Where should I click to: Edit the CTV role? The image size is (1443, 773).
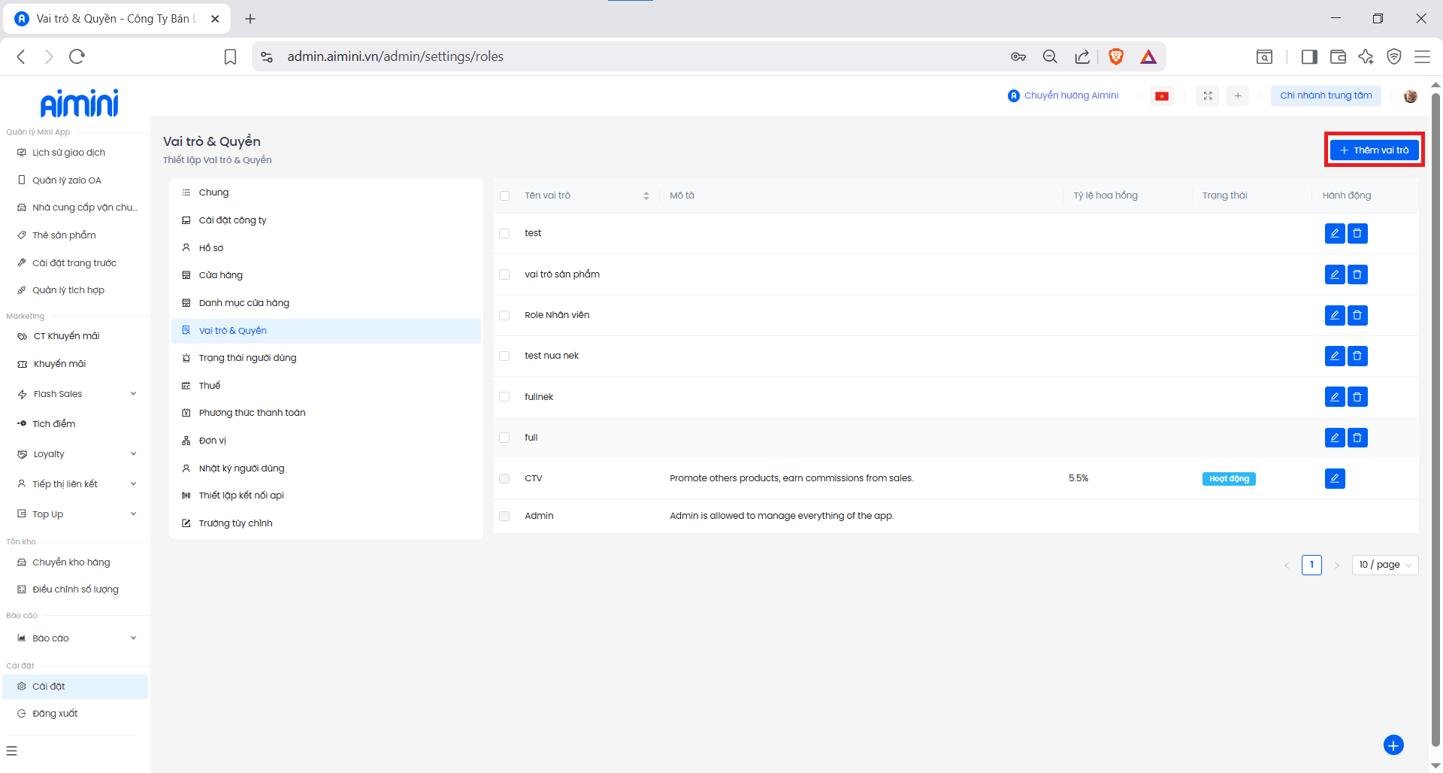click(1334, 478)
